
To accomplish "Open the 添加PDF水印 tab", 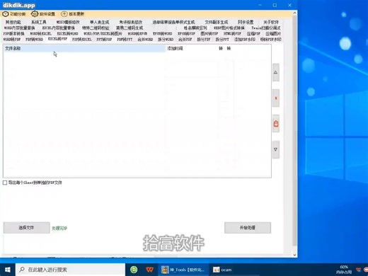I will pyautogui.click(x=245, y=40).
